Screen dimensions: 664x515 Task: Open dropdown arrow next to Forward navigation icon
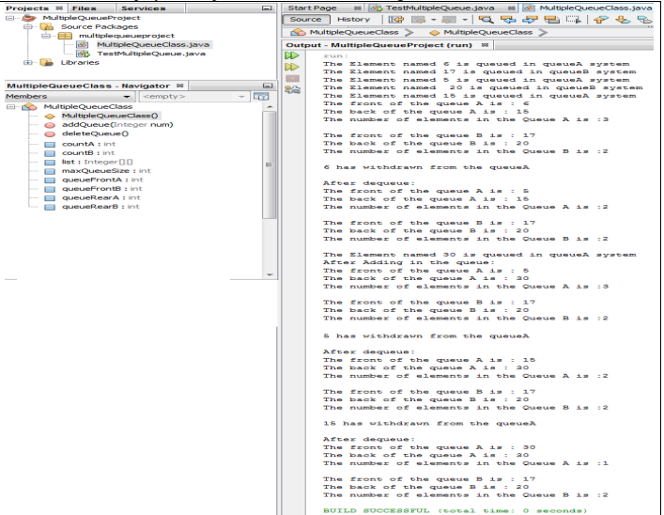(465, 20)
